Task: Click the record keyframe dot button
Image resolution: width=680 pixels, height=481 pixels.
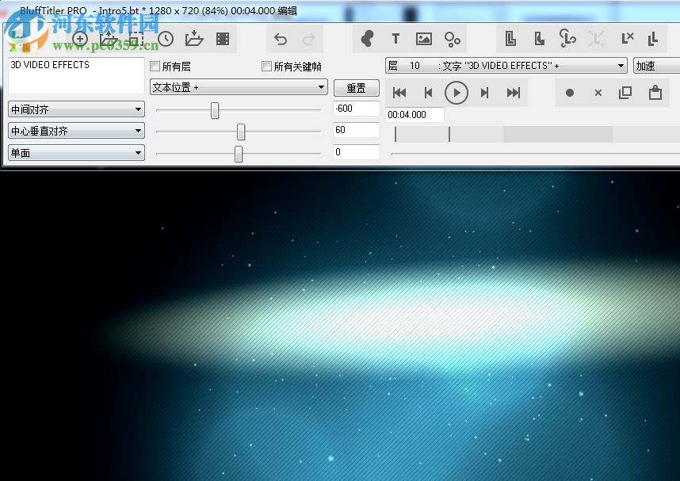Action: point(569,93)
